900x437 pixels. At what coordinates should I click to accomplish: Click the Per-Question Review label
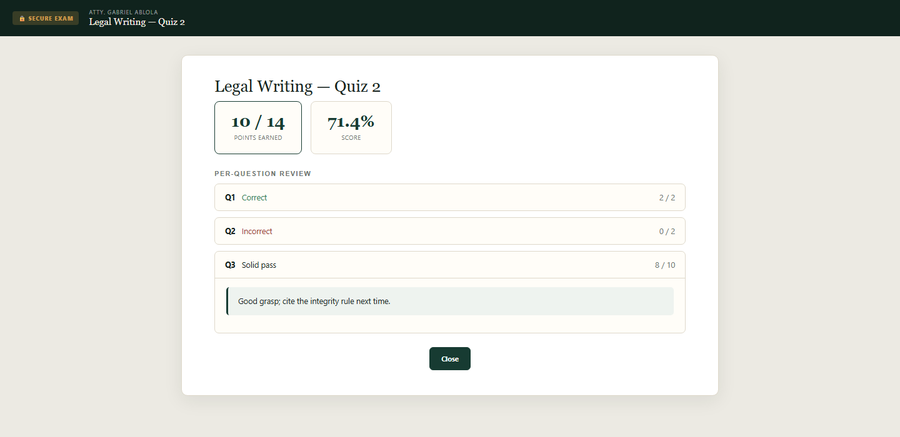(262, 174)
